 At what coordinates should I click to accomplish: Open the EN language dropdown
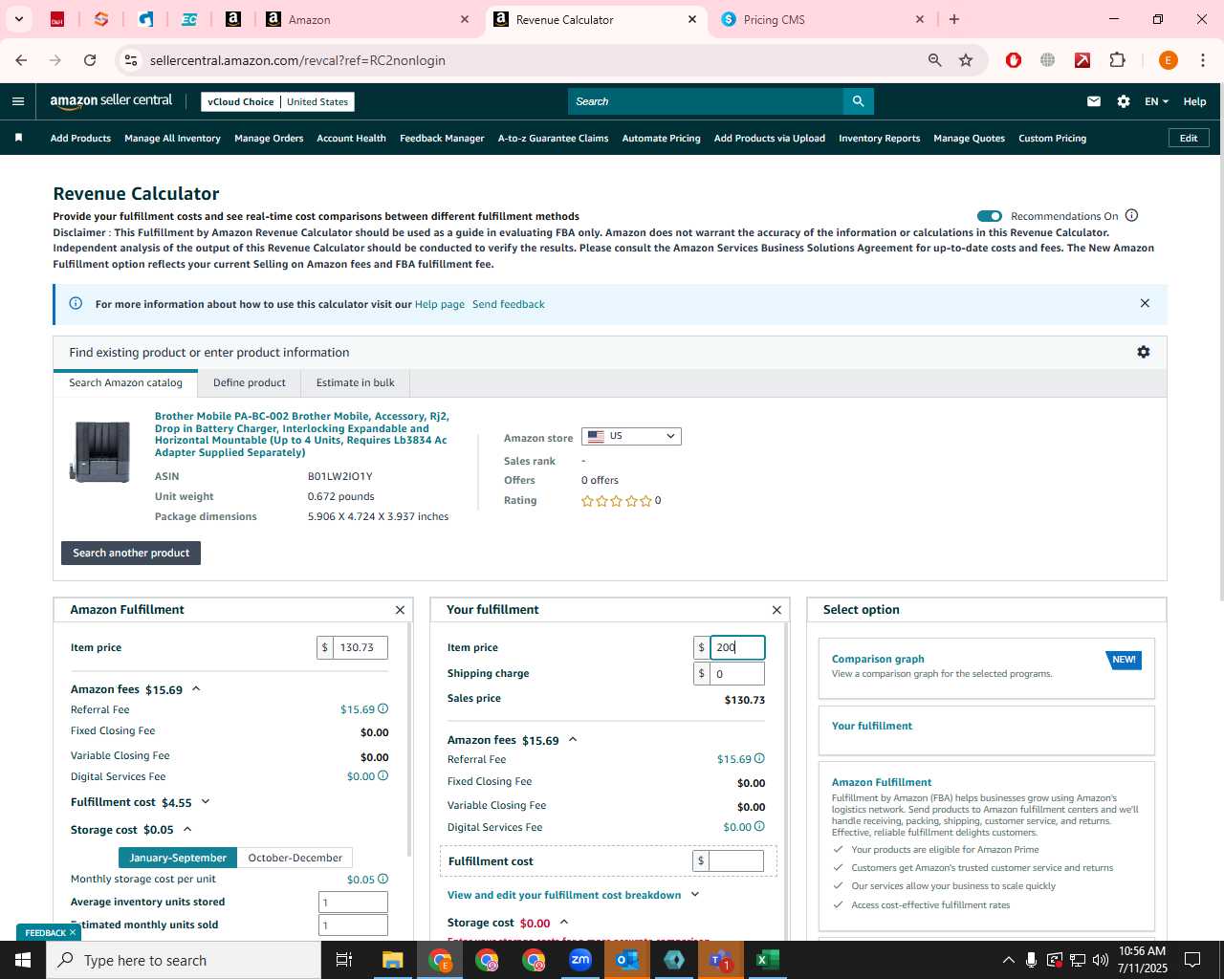tap(1156, 101)
